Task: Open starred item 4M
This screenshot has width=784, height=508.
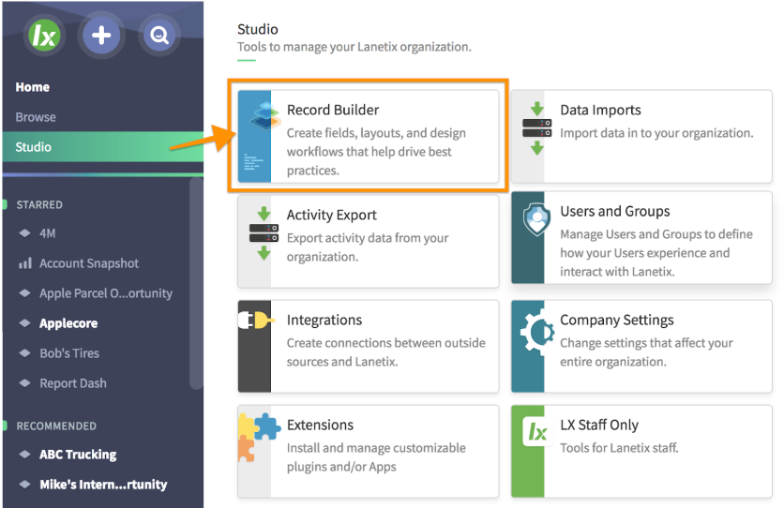Action: 48,233
